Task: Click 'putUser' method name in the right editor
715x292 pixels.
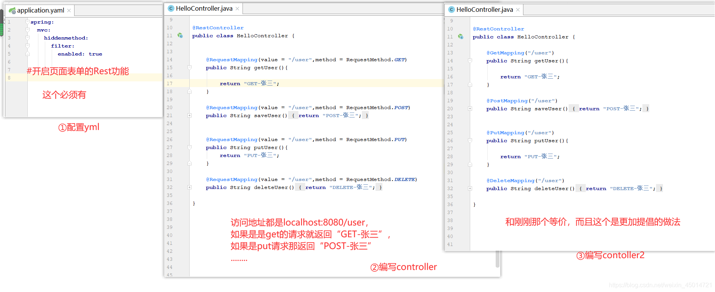Action: (546, 141)
